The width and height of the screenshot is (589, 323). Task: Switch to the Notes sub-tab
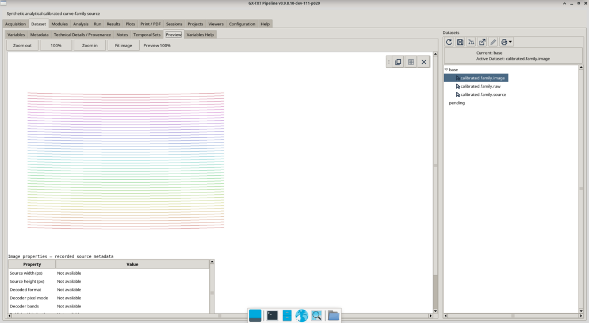122,35
